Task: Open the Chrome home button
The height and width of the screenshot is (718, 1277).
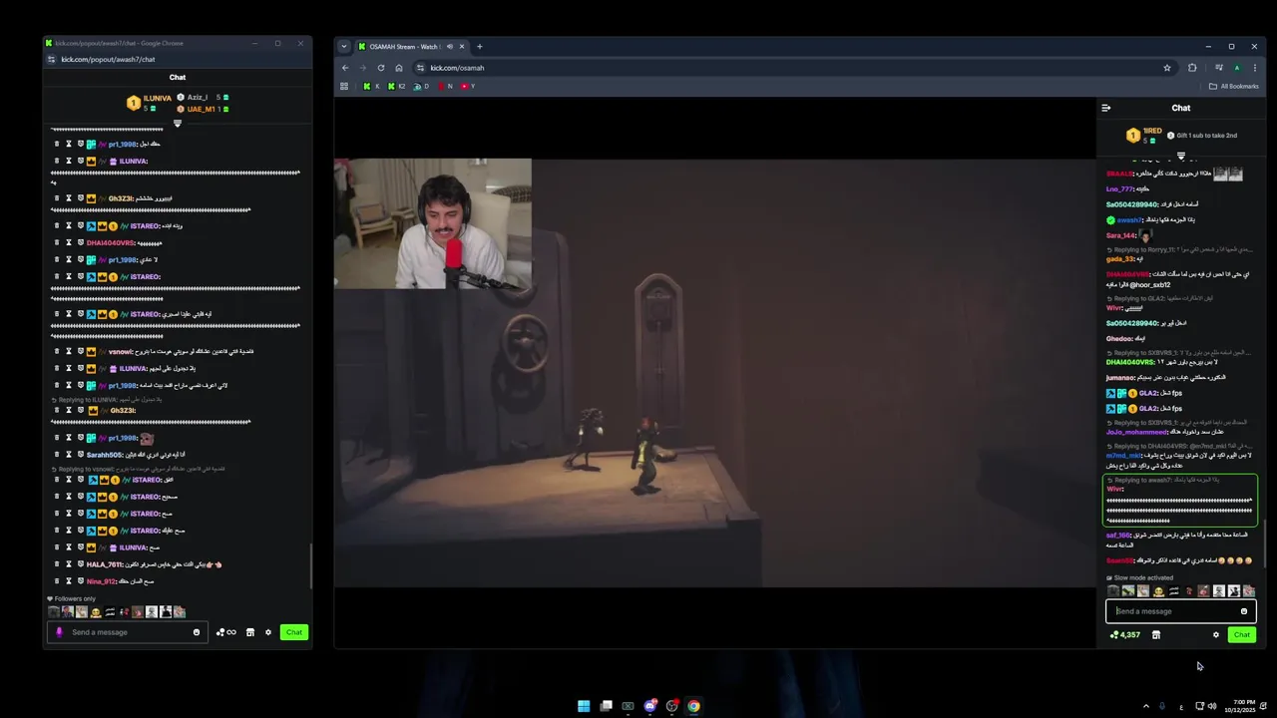Action: [399, 68]
